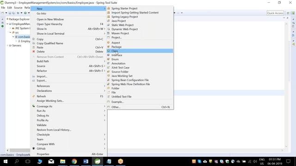The width and height of the screenshot is (296, 166).
Task: Click the Untitled Text File icon
Action: 108,96
